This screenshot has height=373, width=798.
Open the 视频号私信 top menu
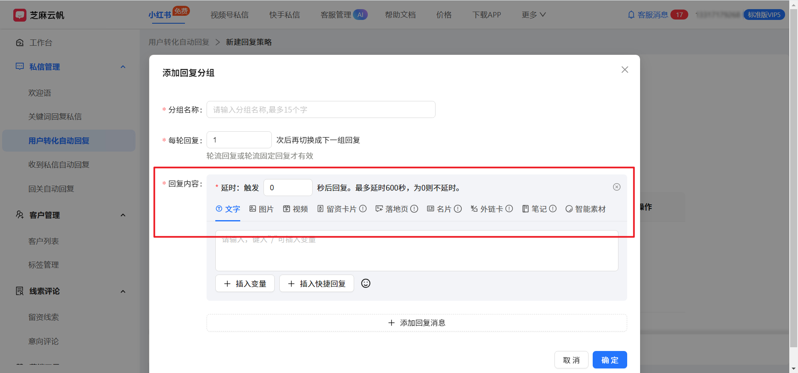click(x=229, y=15)
